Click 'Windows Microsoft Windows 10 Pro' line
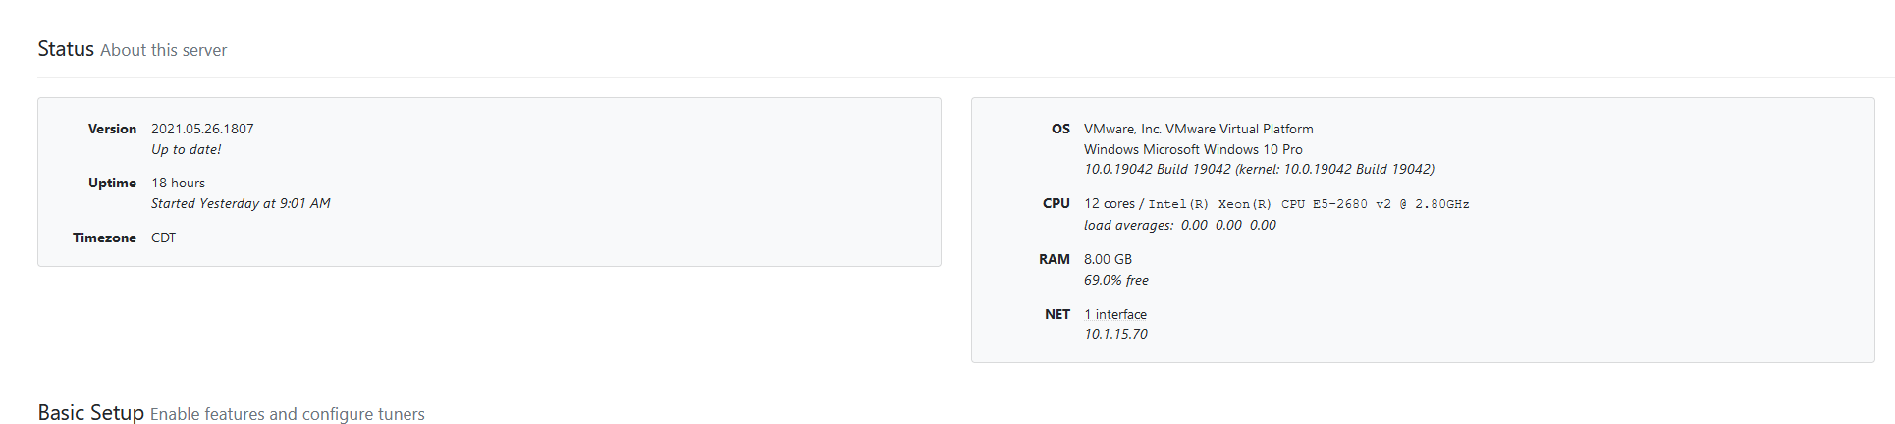 click(x=1193, y=149)
